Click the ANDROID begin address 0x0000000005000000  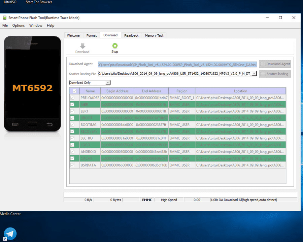(117, 151)
